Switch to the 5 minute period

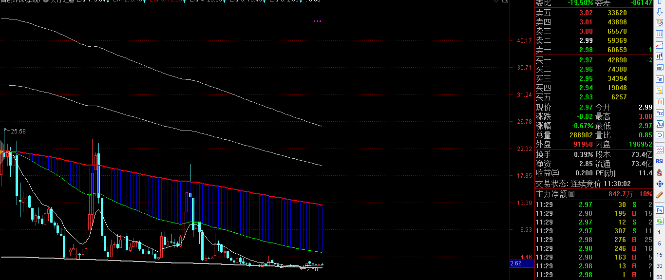coord(660,244)
